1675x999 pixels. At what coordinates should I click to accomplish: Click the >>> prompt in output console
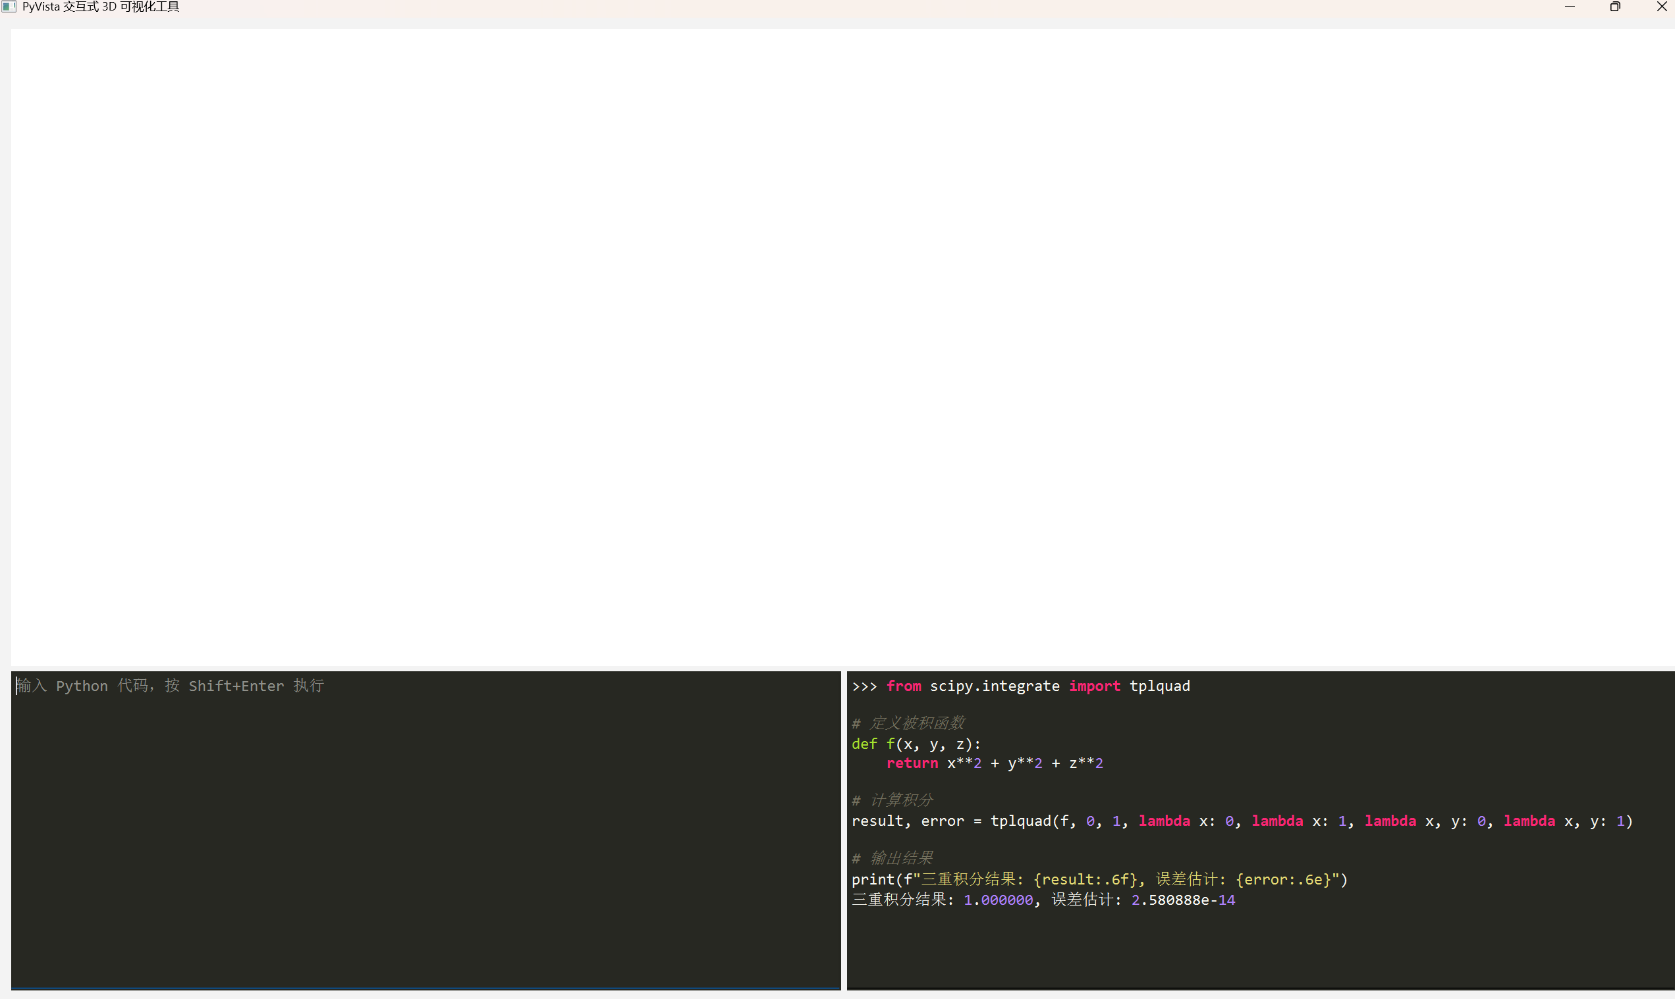pos(864,686)
